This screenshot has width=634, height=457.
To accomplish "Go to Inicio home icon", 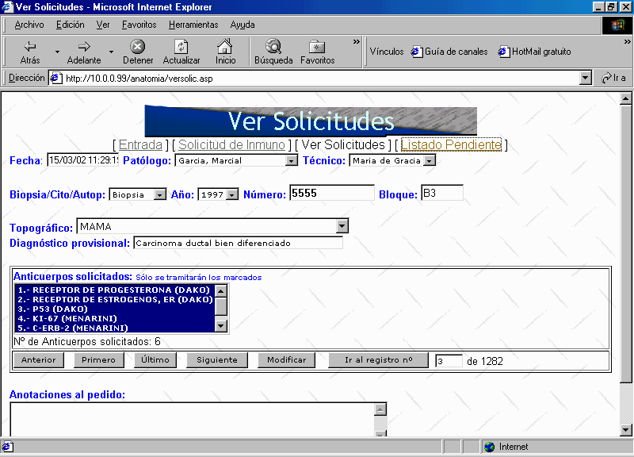I will (x=225, y=47).
